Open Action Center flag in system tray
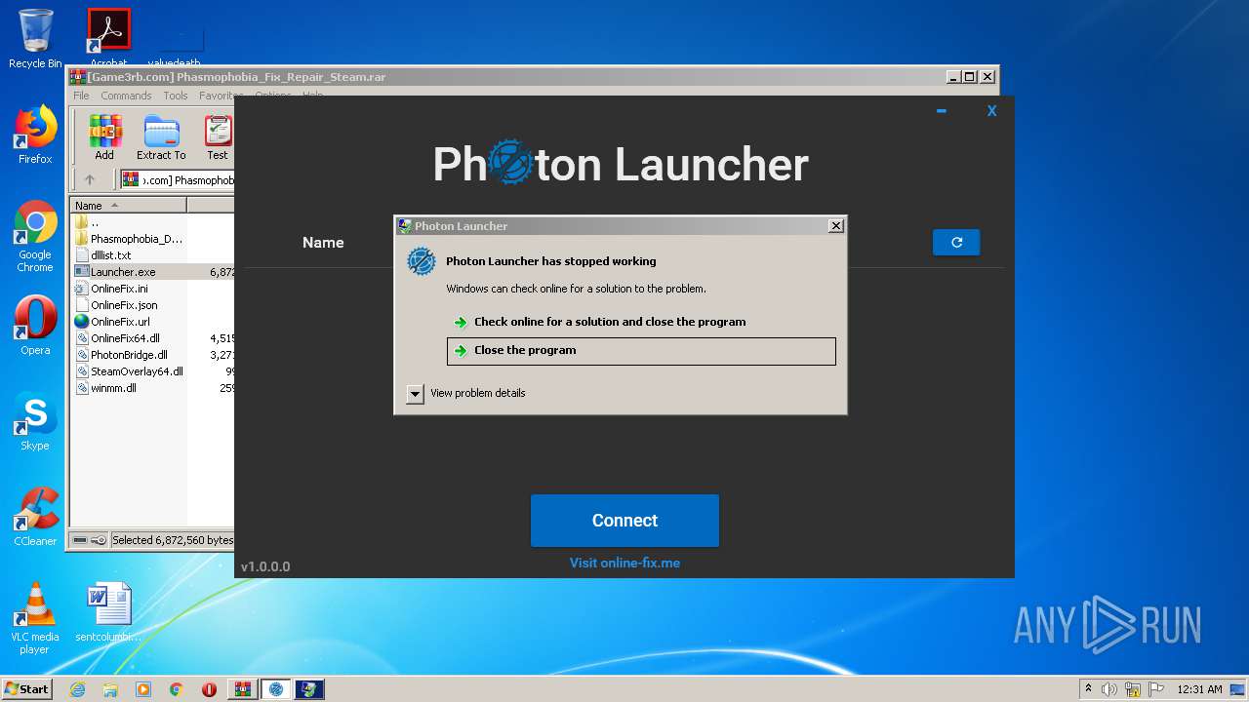Image resolution: width=1249 pixels, height=702 pixels. pos(1156,689)
